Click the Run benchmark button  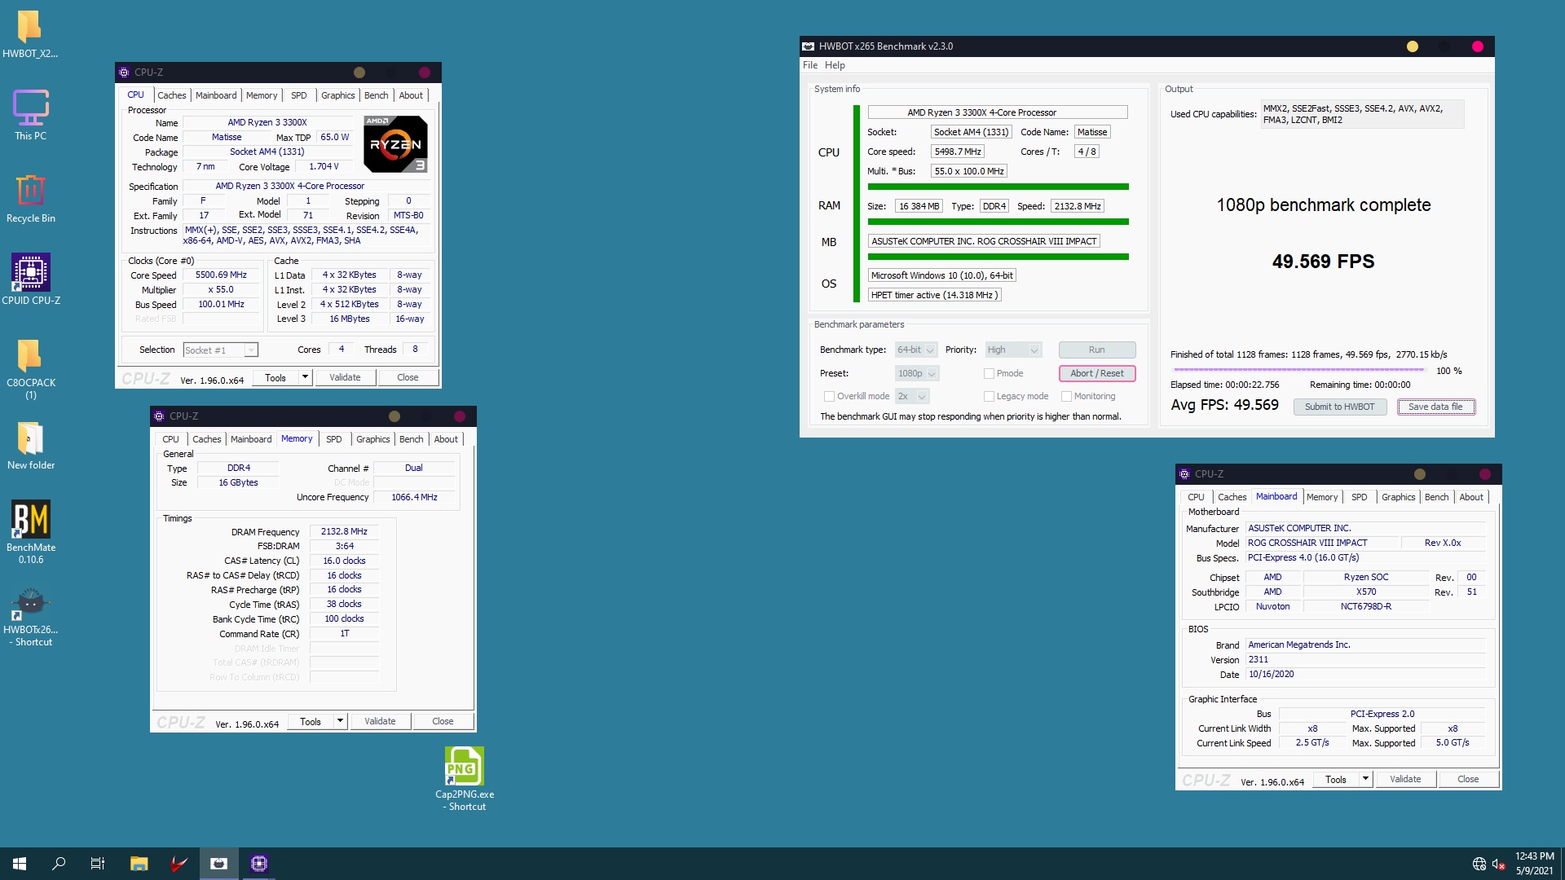(x=1096, y=350)
